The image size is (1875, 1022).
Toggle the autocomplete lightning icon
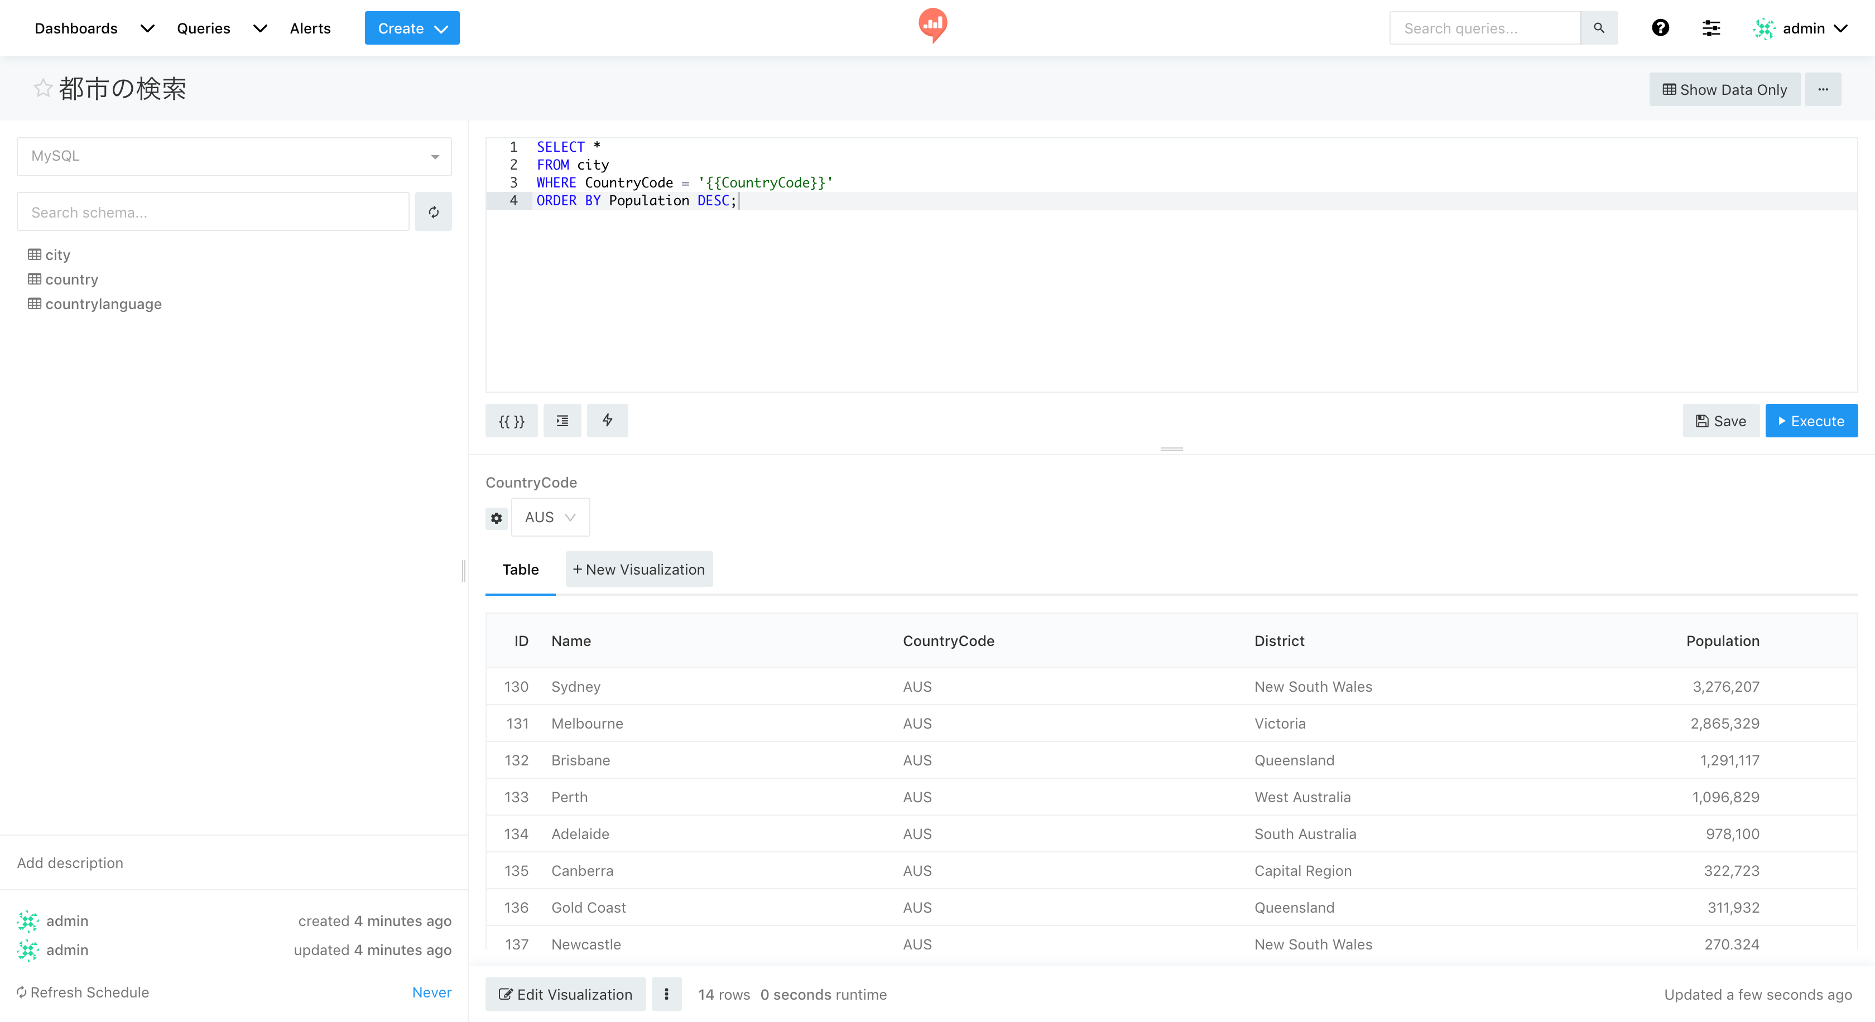[x=607, y=421]
